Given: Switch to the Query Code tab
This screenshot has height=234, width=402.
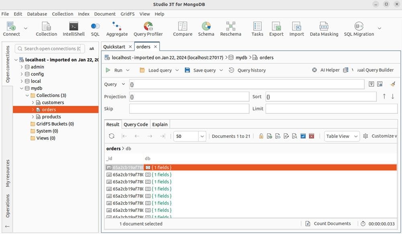Looking at the screenshot, I should (x=135, y=124).
